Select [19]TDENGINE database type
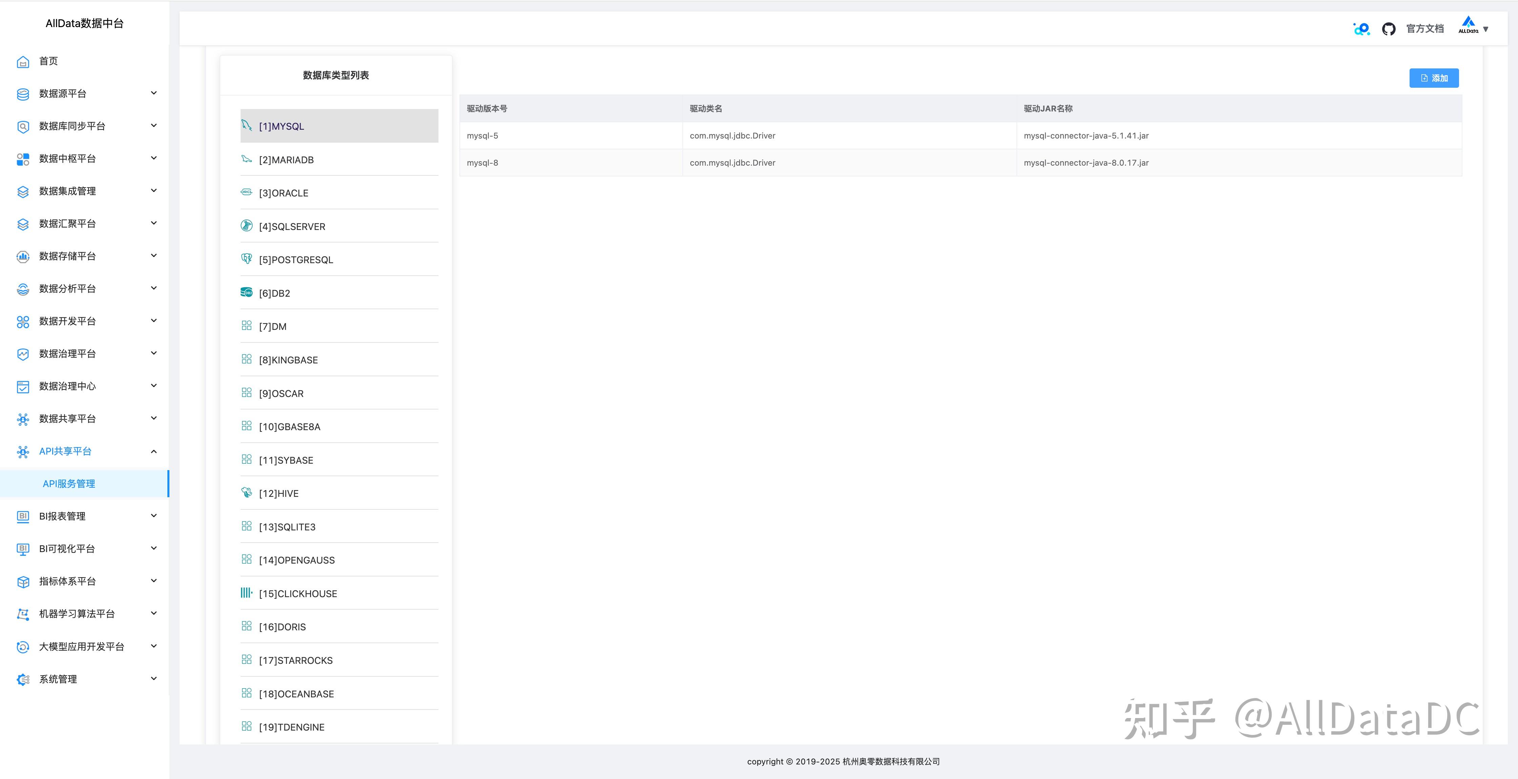This screenshot has height=779, width=1518. coord(340,727)
